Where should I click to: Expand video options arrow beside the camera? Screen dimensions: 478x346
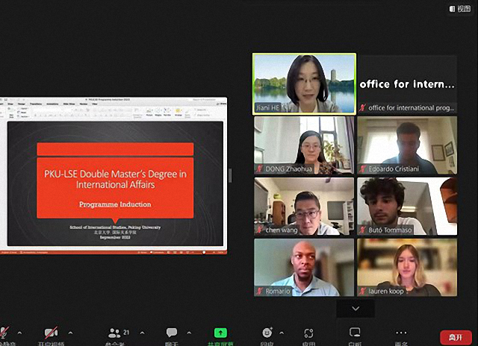click(x=70, y=333)
